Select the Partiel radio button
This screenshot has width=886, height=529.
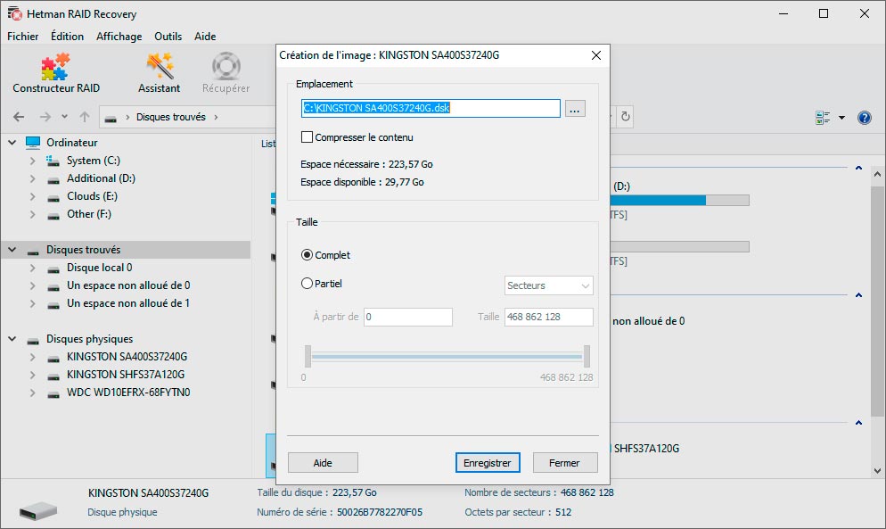(307, 284)
